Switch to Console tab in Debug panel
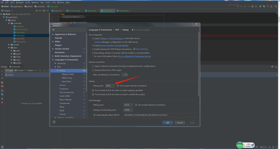Image resolution: width=280 pixels, height=149 pixels. tap(20, 70)
